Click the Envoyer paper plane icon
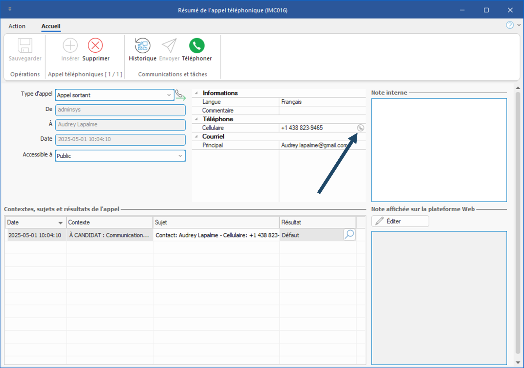524x368 pixels. click(169, 46)
